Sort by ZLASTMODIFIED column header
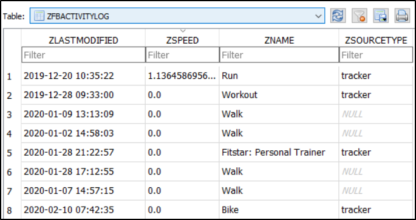Image resolution: width=416 pixels, height=220 pixels. click(x=83, y=40)
